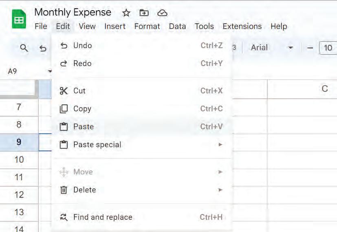
Task: Choose Cut from the Edit menu
Action: (x=79, y=91)
